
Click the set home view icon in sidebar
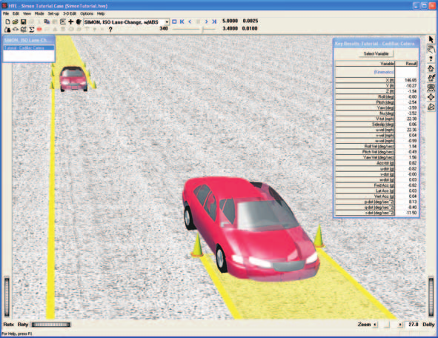pyautogui.click(x=431, y=78)
